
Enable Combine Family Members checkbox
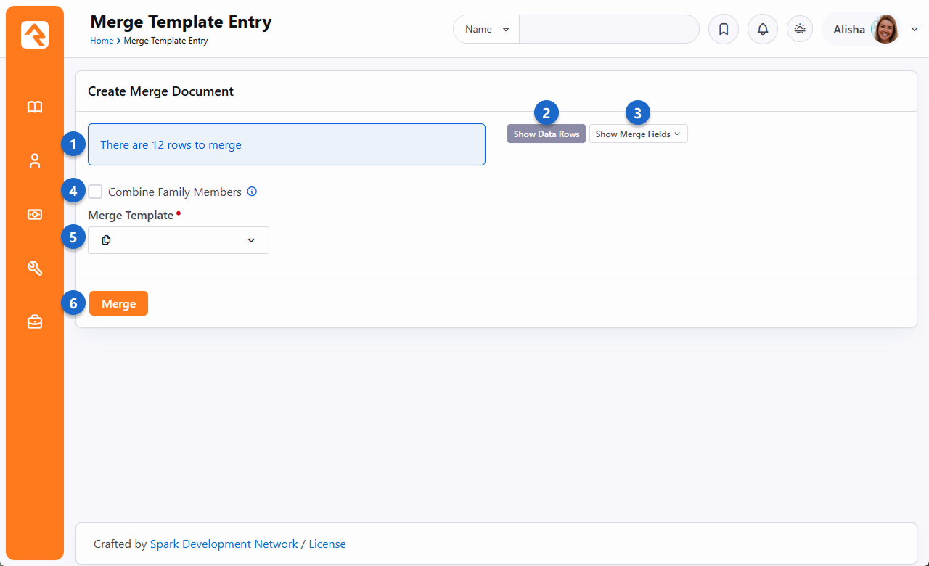[x=95, y=192]
